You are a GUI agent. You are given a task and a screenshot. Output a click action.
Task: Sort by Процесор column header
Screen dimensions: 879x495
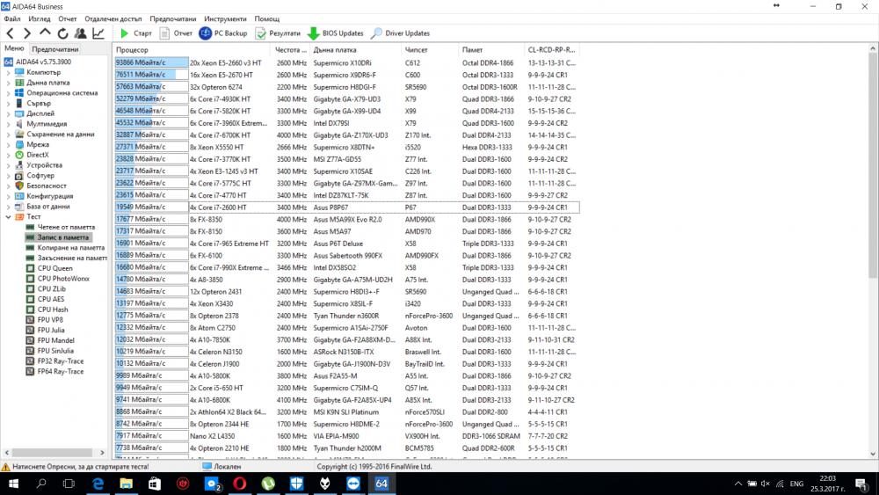click(193, 50)
